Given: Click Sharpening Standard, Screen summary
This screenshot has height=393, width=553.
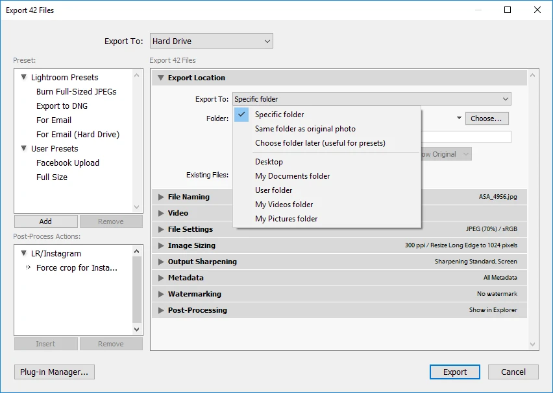Looking at the screenshot, I should tap(476, 262).
